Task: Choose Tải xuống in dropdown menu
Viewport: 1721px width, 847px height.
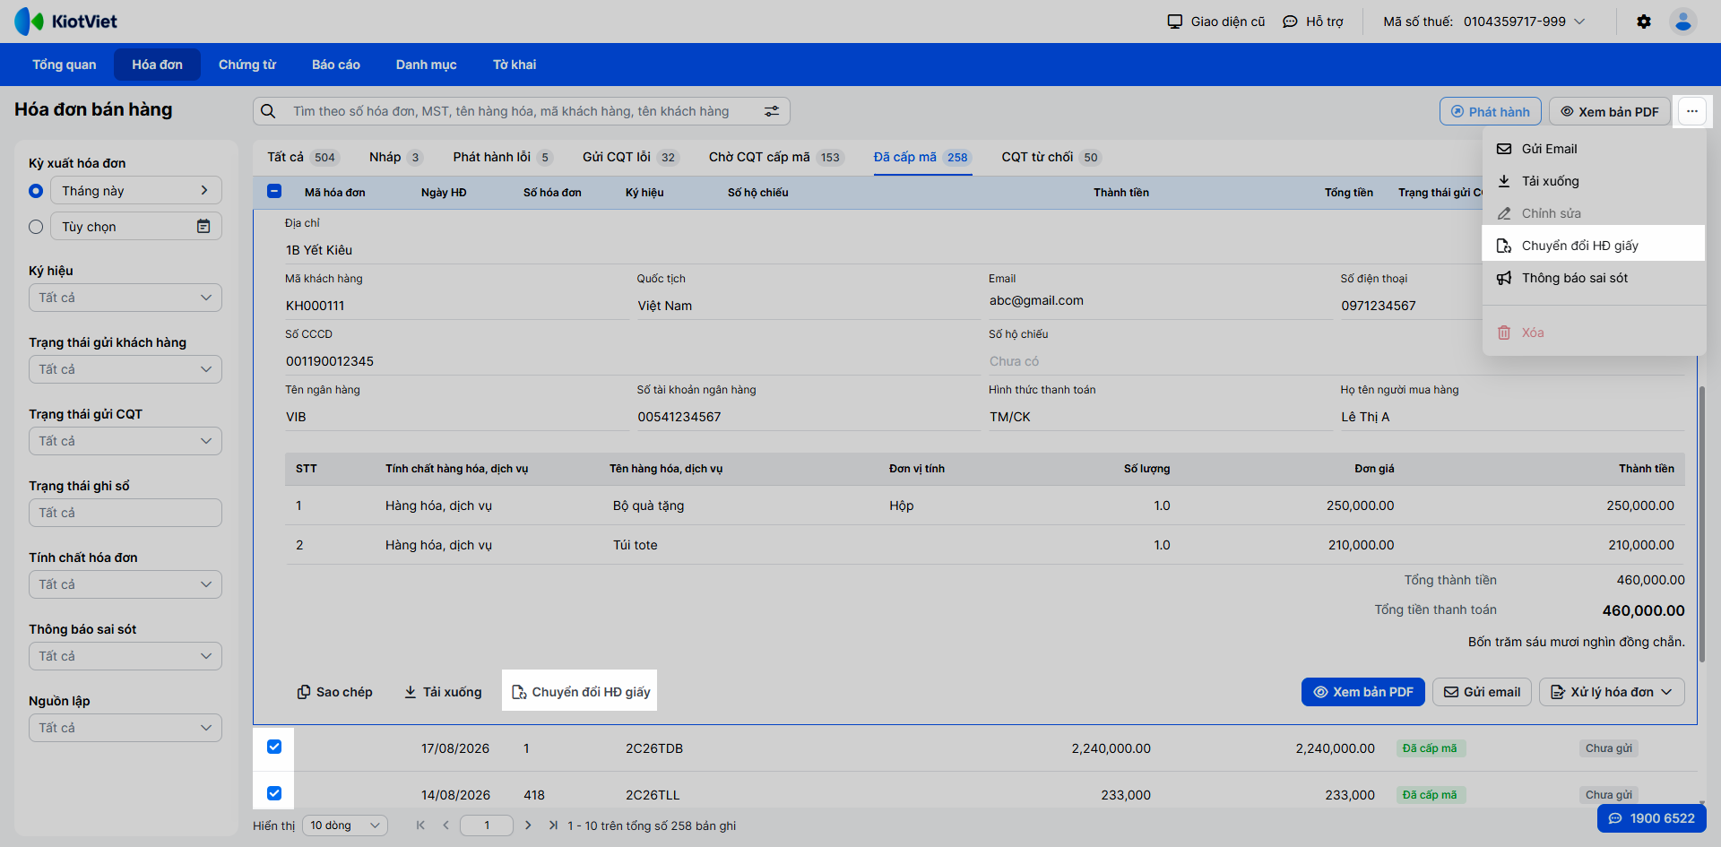Action: pos(1594,181)
